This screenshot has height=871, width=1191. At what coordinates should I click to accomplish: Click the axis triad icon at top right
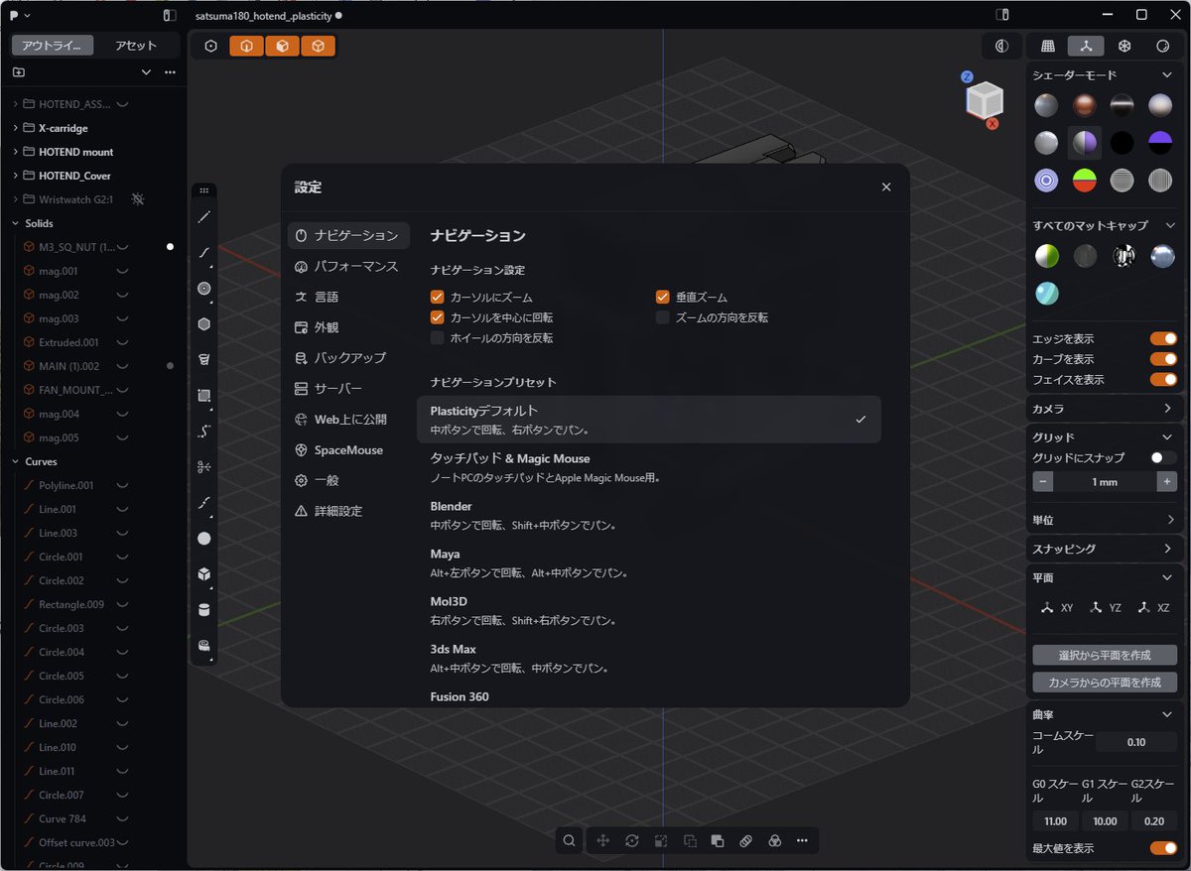coord(1086,46)
